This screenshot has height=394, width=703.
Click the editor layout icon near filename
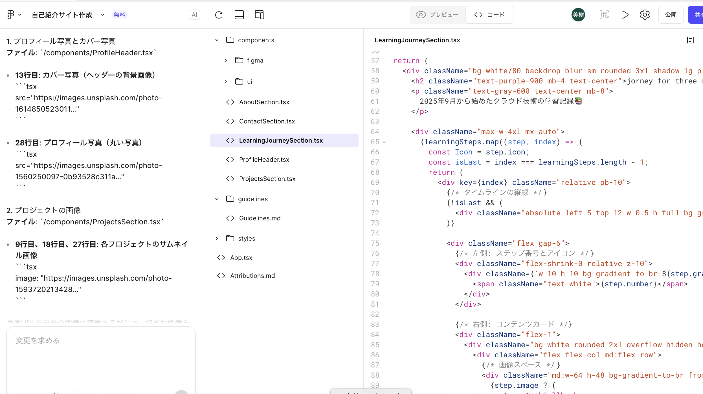pos(690,40)
